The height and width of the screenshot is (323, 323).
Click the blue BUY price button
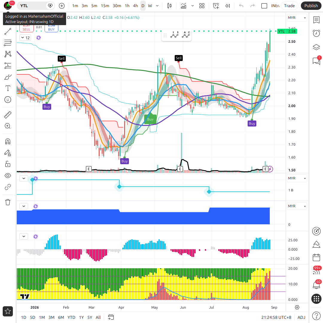click(51, 28)
